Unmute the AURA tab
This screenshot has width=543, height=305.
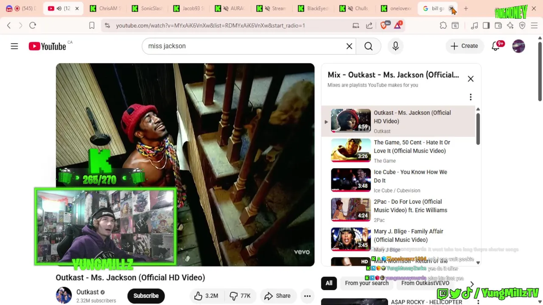point(226,8)
